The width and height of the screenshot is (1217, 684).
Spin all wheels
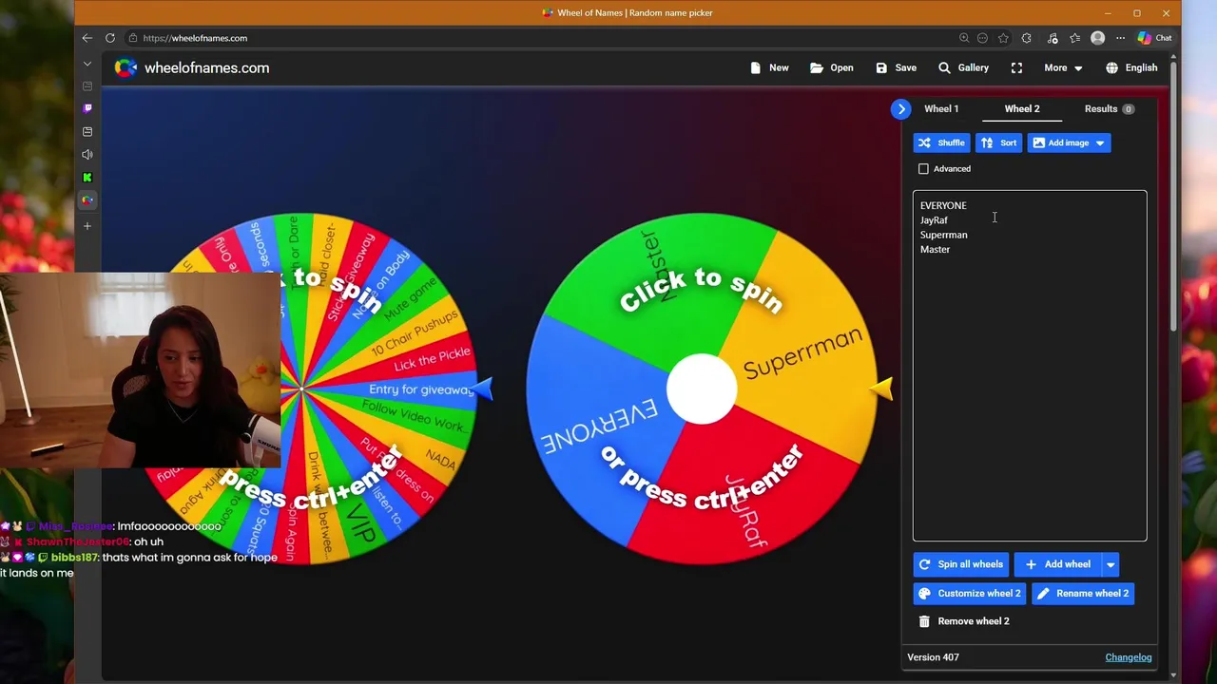click(x=960, y=564)
